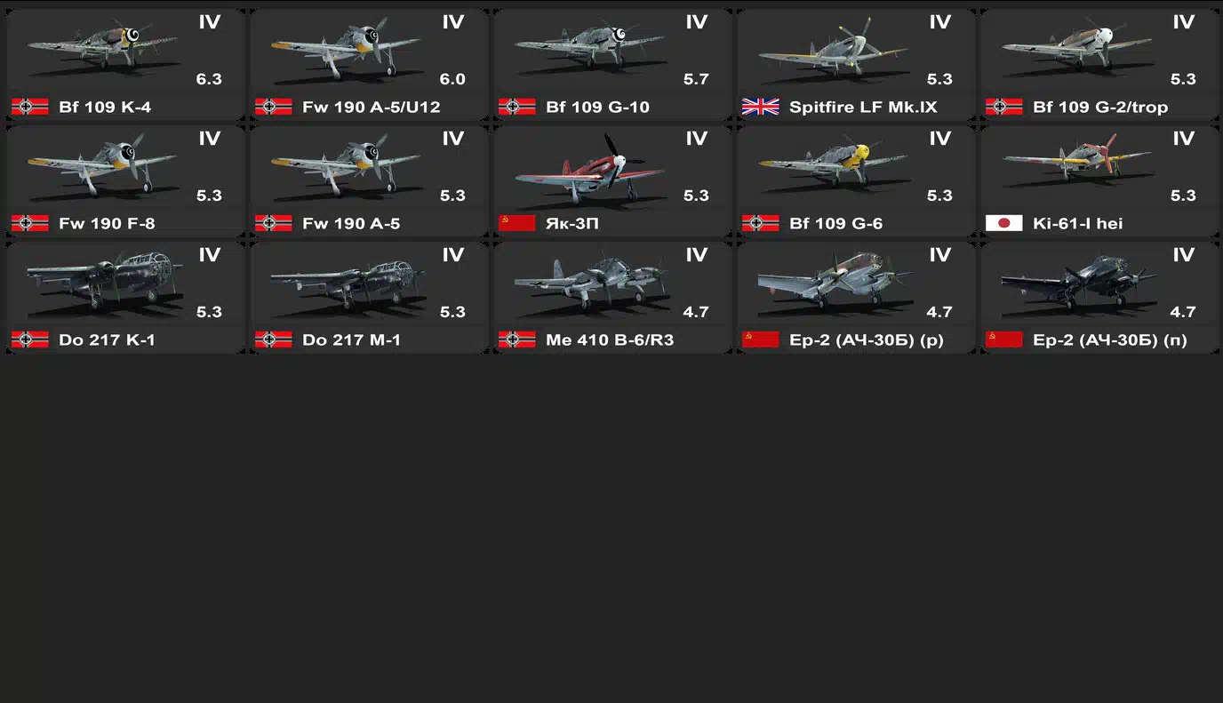
Task: Click the Soviet flag icon beside Як-3П
Action: (x=516, y=223)
